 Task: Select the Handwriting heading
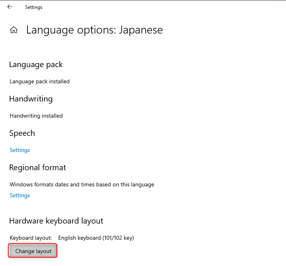point(31,99)
